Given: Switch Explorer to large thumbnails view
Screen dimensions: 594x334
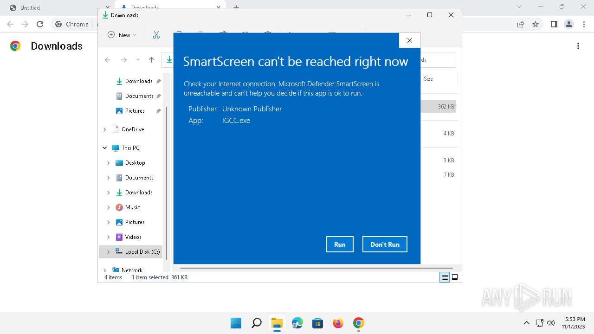Looking at the screenshot, I should (x=455, y=277).
